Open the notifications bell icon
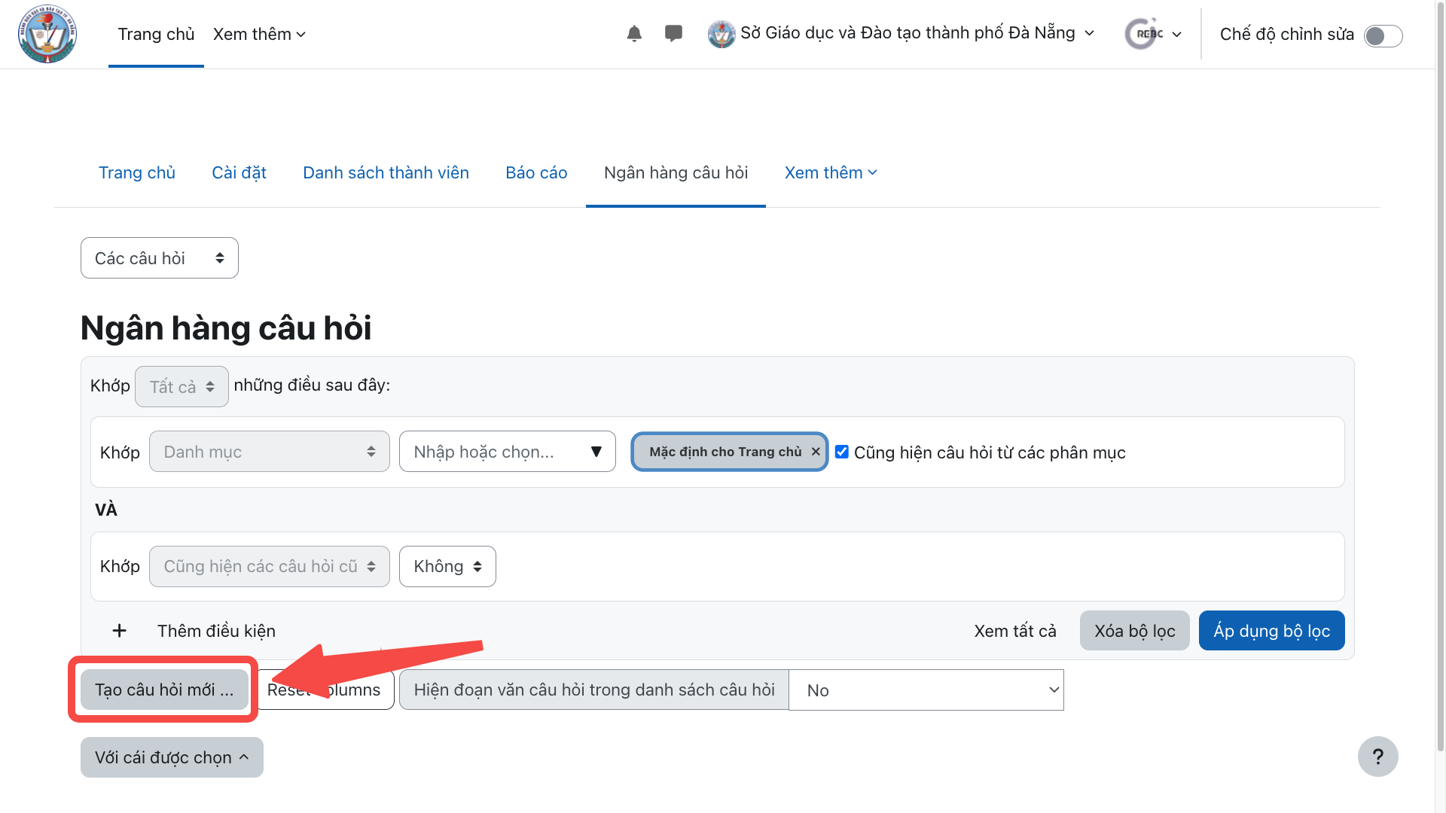Screen dimensions: 1446x813 coord(634,34)
